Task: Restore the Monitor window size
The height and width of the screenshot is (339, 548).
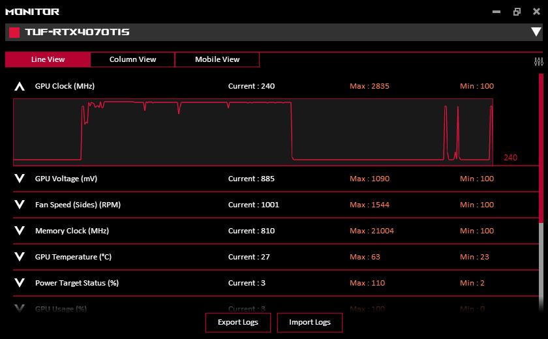Action: 517,12
